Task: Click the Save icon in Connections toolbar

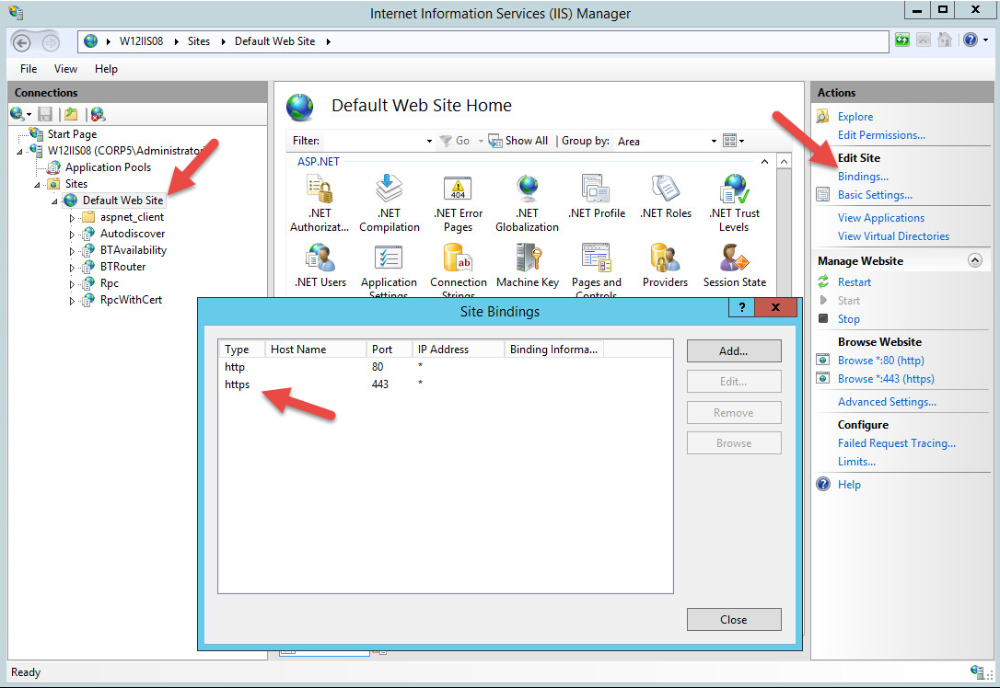Action: pyautogui.click(x=45, y=114)
